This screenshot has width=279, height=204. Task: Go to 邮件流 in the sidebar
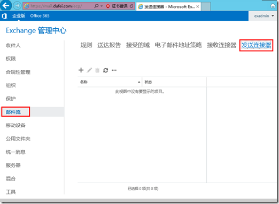13,112
